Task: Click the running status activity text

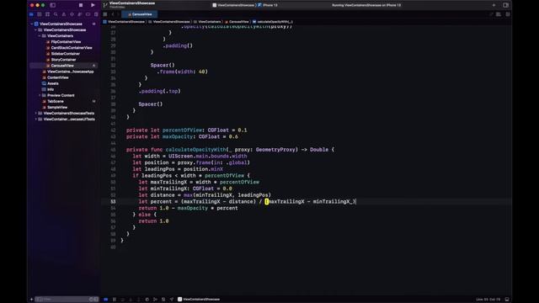Action: tap(366, 5)
